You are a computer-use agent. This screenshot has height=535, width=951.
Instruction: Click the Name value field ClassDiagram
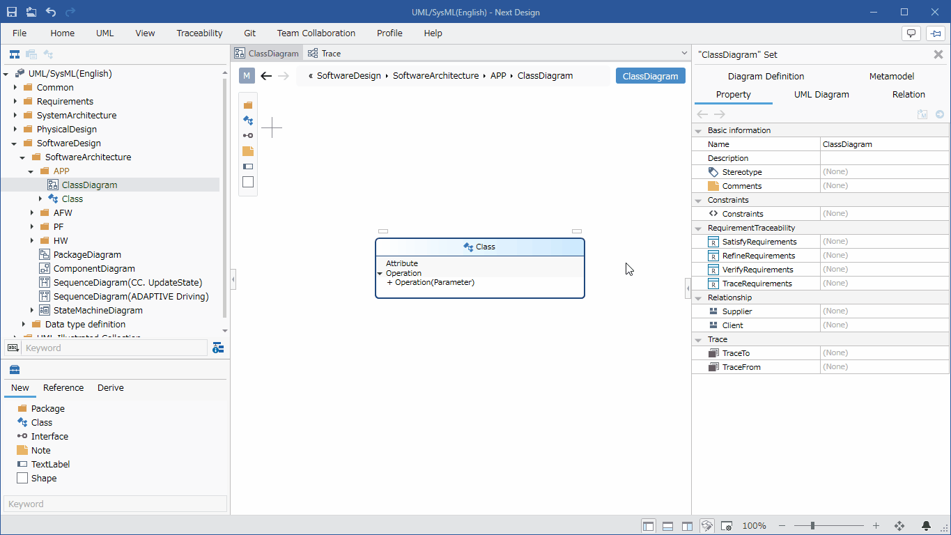tap(885, 144)
